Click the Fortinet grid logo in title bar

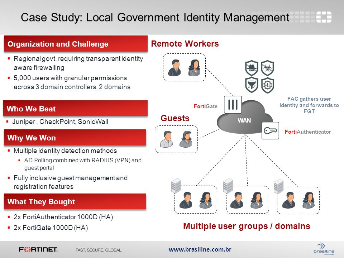(324, 17)
